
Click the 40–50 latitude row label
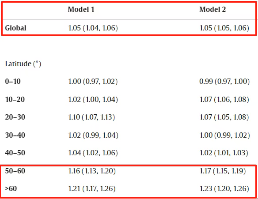(x=15, y=153)
